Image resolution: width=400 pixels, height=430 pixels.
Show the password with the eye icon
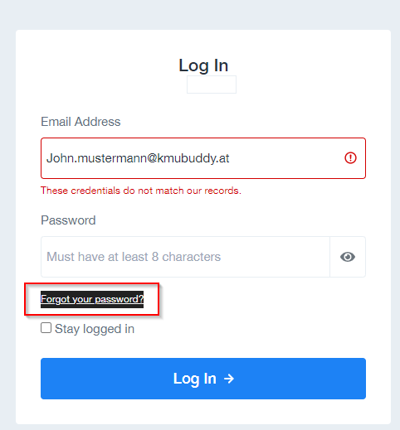pos(348,257)
